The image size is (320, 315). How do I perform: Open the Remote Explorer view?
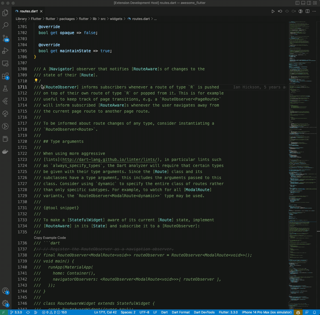pos(5,63)
